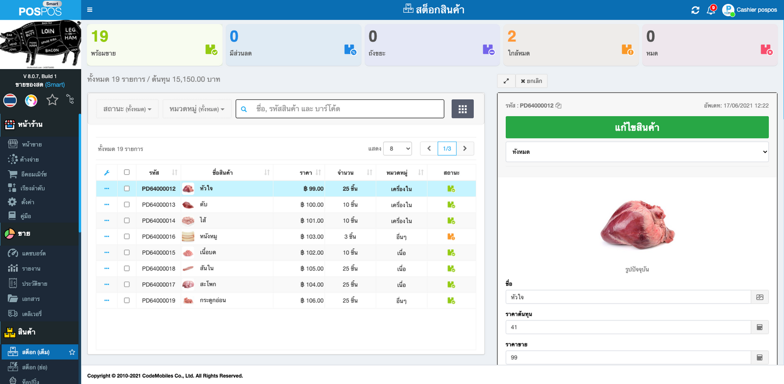Expand the product detail panel
The width and height of the screenshot is (784, 384).
point(506,81)
